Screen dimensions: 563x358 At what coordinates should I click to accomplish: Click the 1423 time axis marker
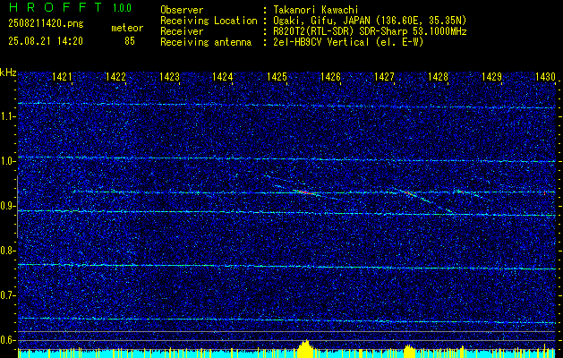click(169, 76)
